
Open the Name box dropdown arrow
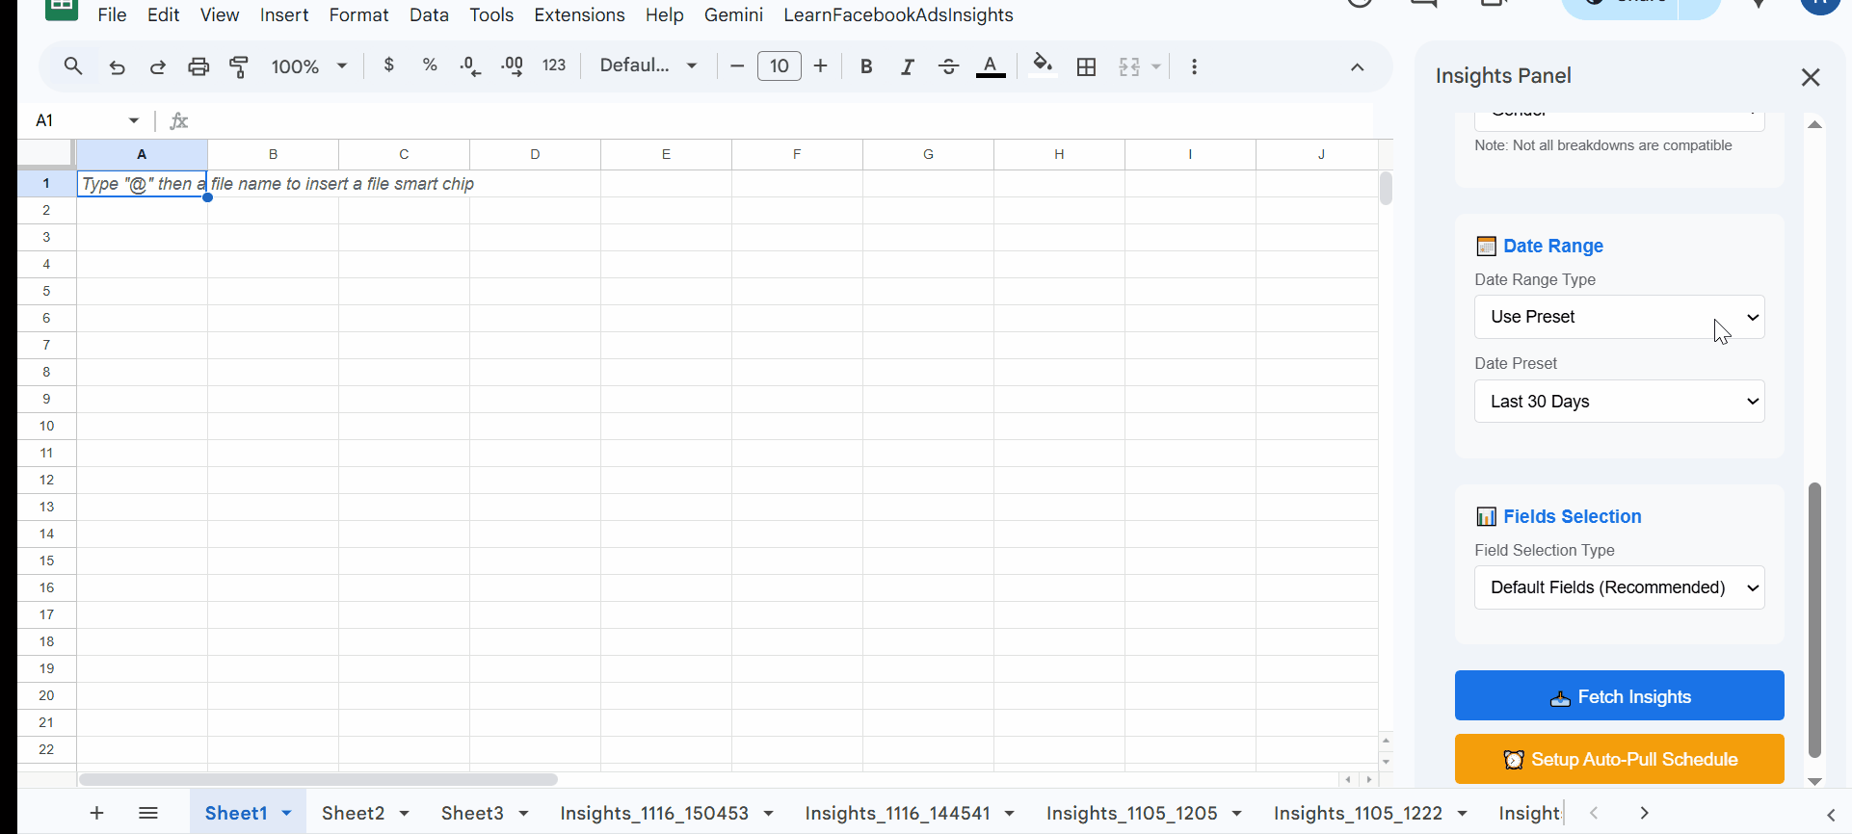click(134, 120)
